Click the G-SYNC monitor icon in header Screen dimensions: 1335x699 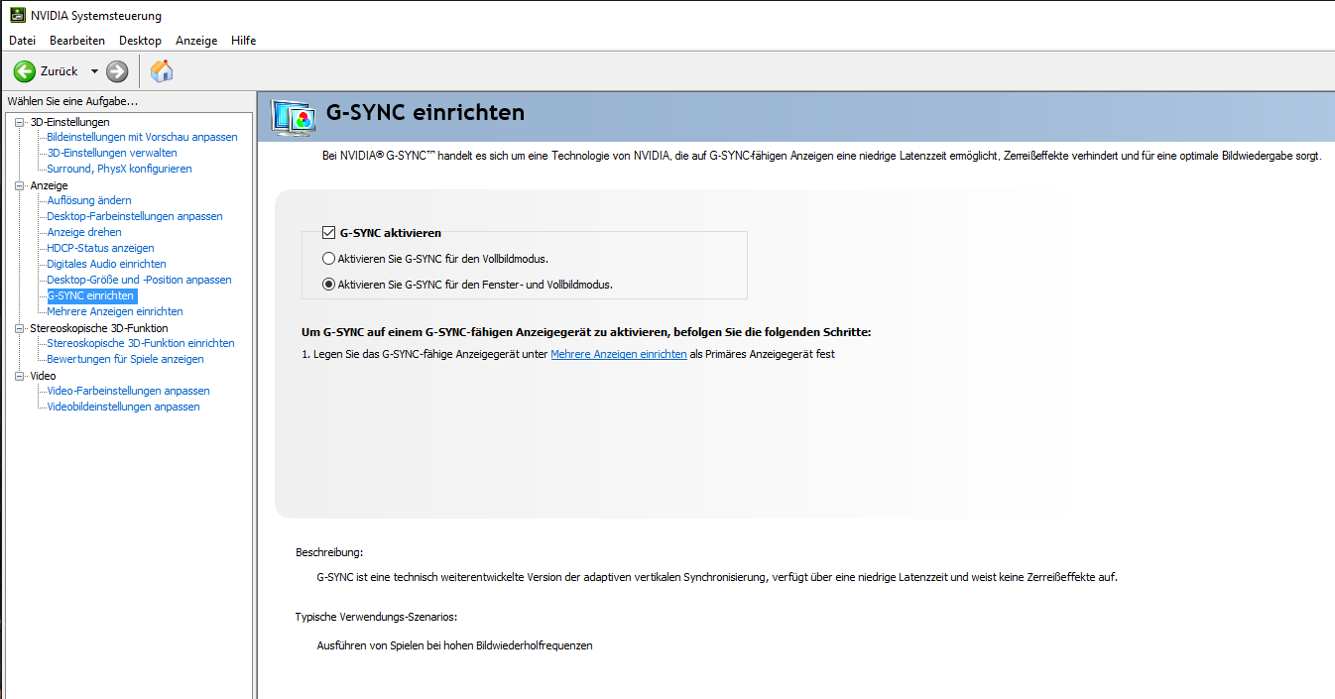point(294,117)
